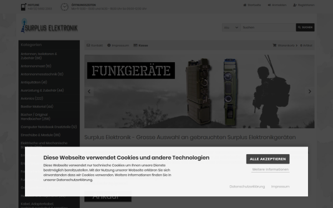Open Kontakt menu item

(95, 45)
